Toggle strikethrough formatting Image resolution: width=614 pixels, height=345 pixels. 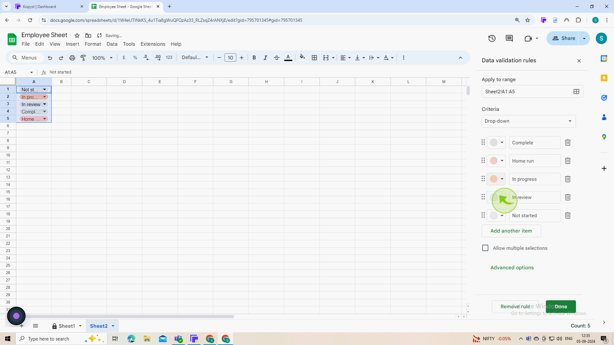(x=277, y=58)
